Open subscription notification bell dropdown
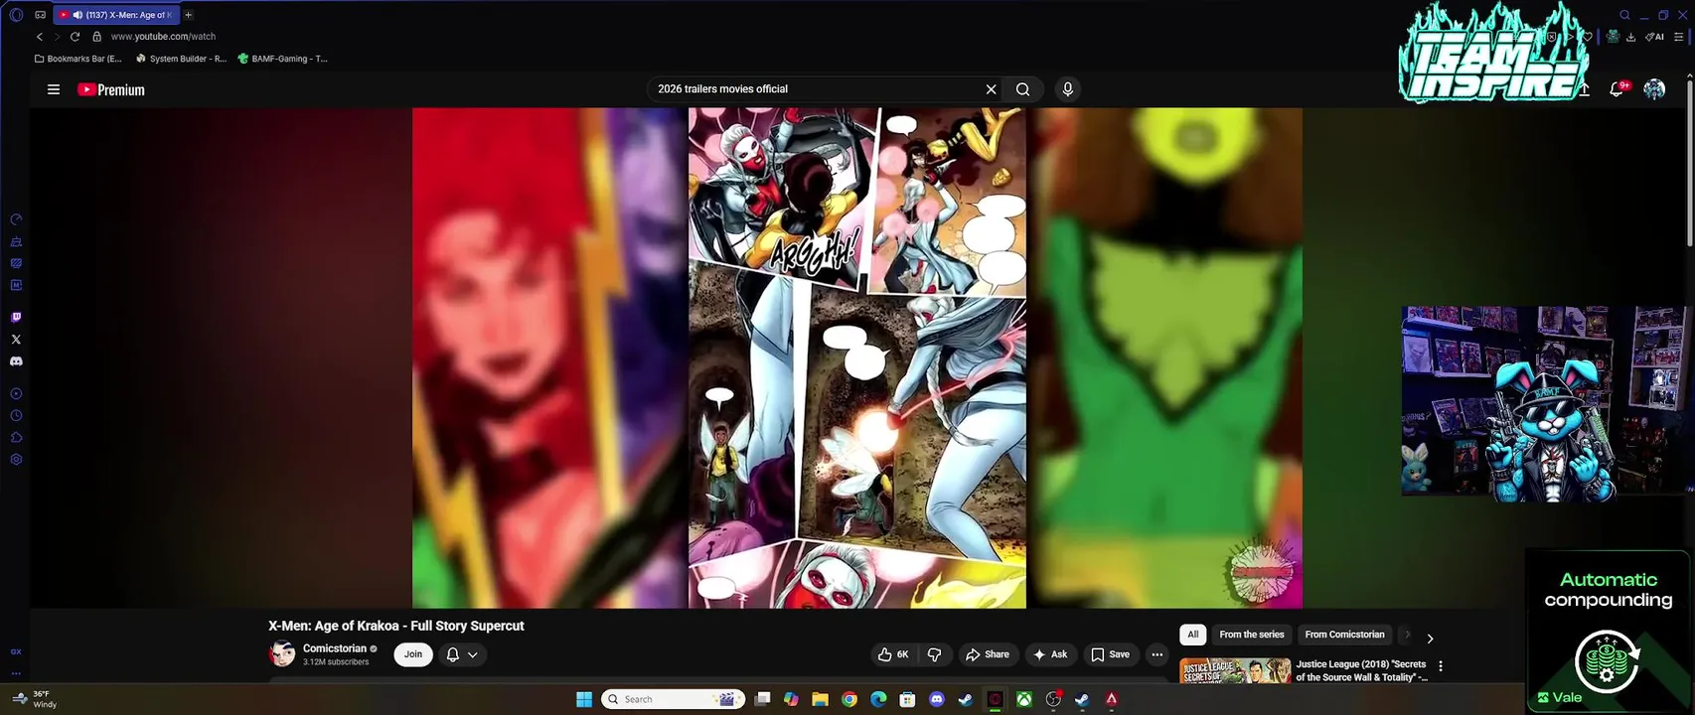Screen dimensions: 1695x715 462,654
